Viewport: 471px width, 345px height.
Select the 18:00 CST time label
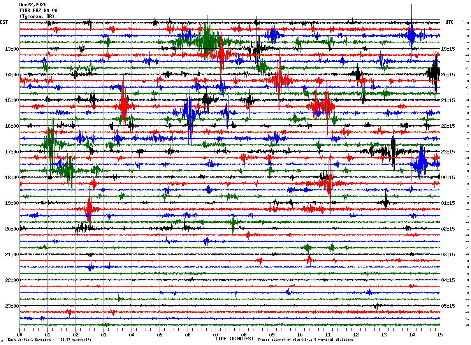pyautogui.click(x=12, y=178)
